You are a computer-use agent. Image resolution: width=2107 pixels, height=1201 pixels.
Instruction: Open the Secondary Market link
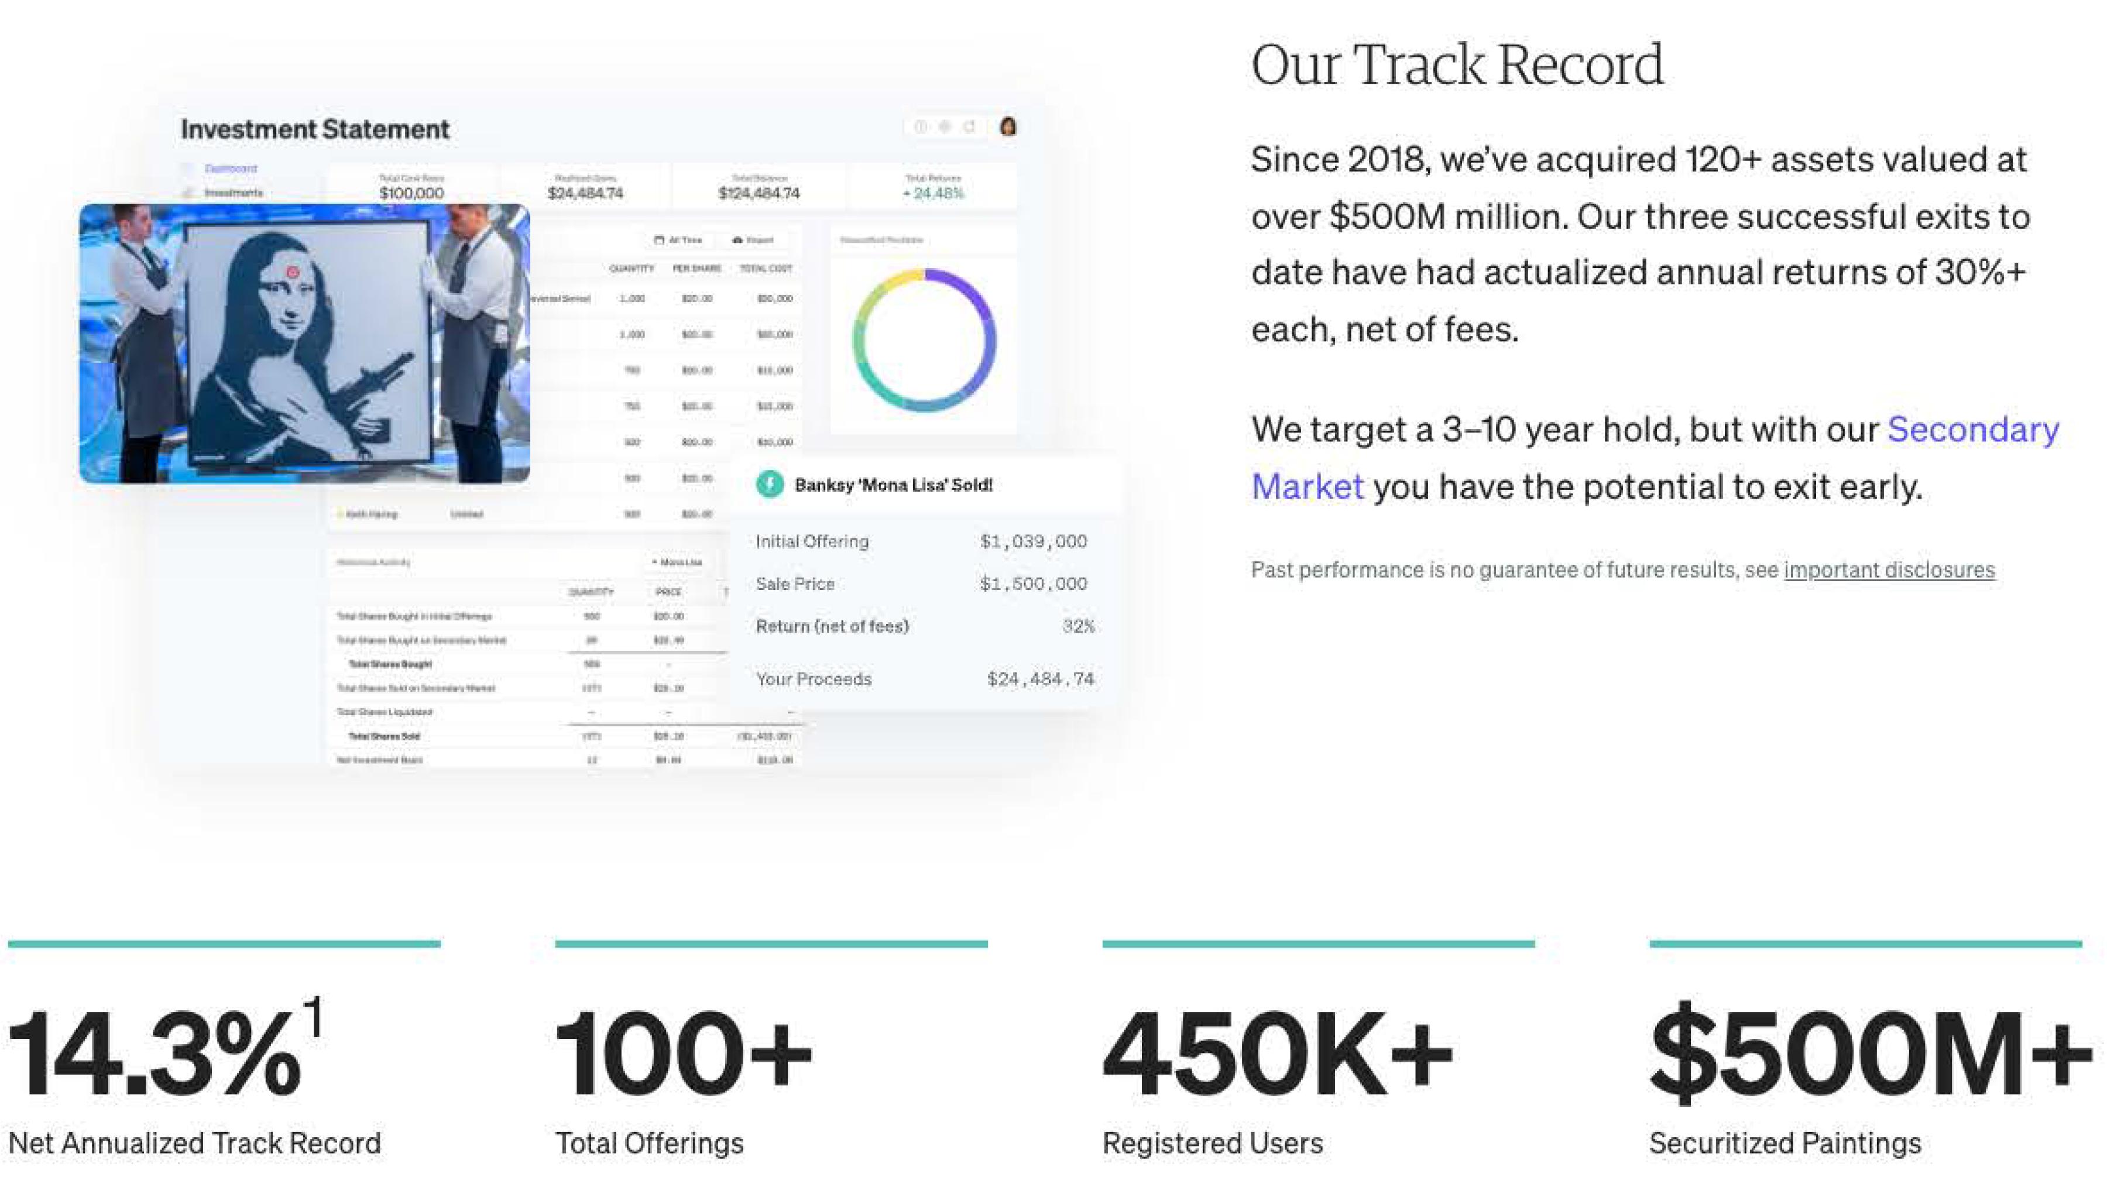1972,431
